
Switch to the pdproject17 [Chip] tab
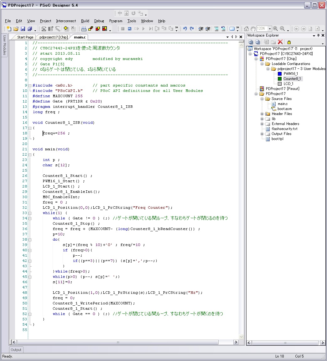(x=53, y=37)
